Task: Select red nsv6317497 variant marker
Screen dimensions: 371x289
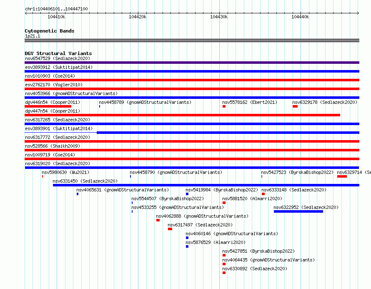Action: (170, 229)
